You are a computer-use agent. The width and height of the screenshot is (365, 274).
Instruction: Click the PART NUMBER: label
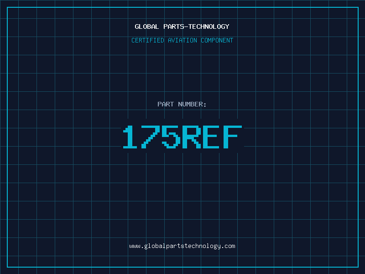pos(182,104)
